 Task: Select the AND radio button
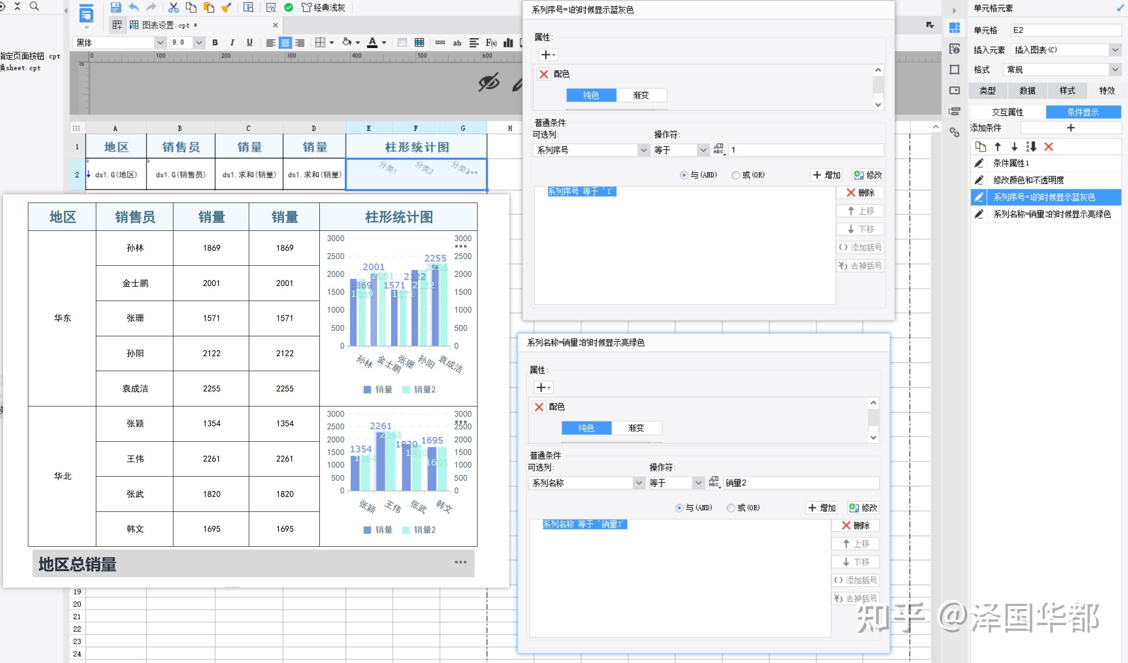click(684, 175)
